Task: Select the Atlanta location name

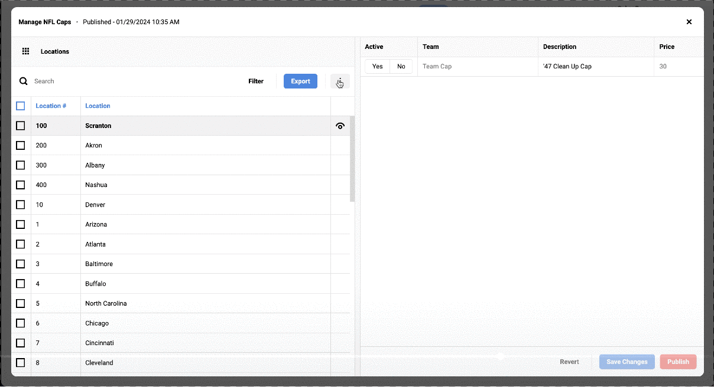Action: [x=96, y=244]
